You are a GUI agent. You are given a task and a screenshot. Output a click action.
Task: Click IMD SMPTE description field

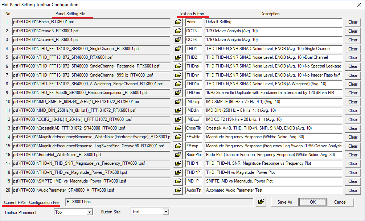tap(273, 102)
